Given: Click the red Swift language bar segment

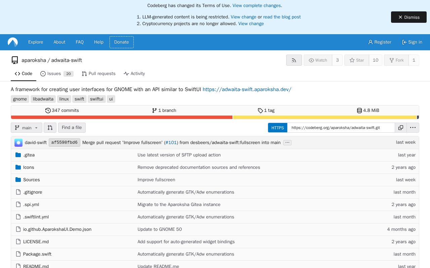Looking at the screenshot, I should pyautogui.click(x=122, y=117).
